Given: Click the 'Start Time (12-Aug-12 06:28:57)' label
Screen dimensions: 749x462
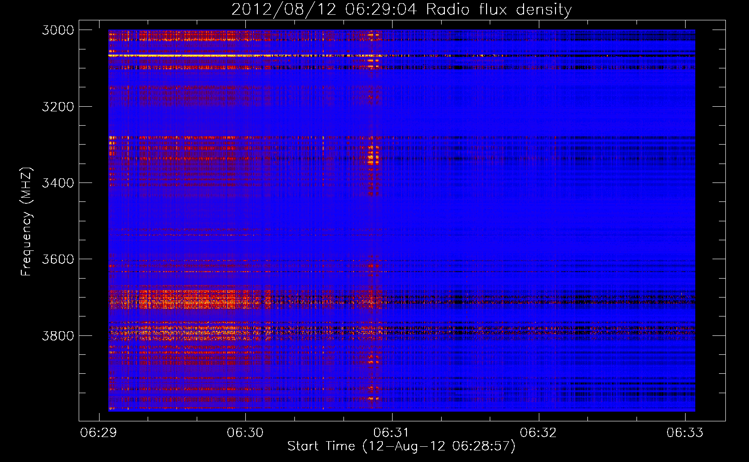Looking at the screenshot, I should (401, 446).
